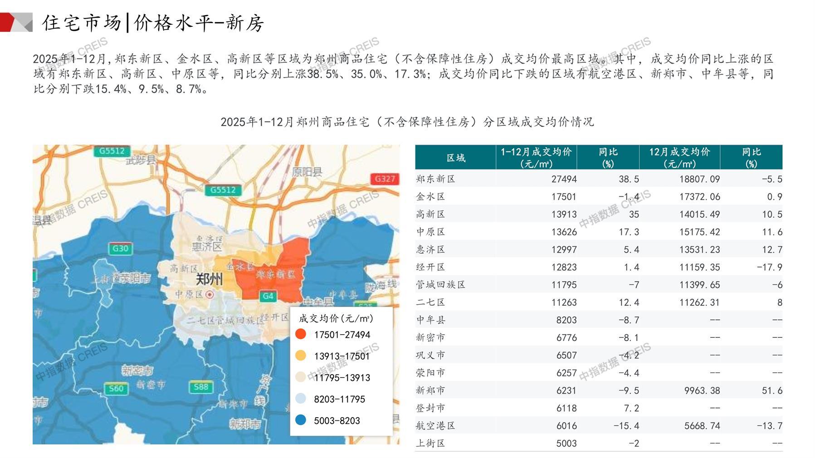The height and width of the screenshot is (458, 815).
Task: Select the dark blue 5003-8203 legend dot
Action: (300, 420)
